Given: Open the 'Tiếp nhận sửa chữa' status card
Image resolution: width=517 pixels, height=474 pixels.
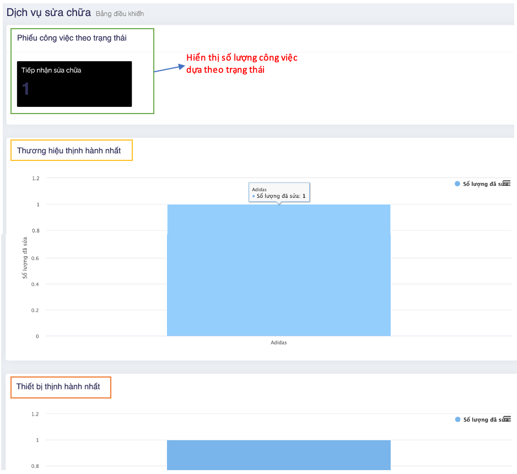Looking at the screenshot, I should coord(74,84).
